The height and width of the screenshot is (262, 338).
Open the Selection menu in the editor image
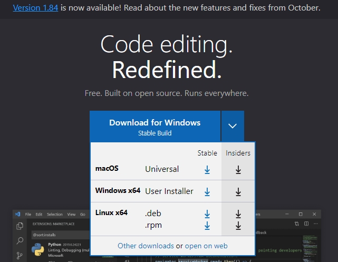pos(54,215)
